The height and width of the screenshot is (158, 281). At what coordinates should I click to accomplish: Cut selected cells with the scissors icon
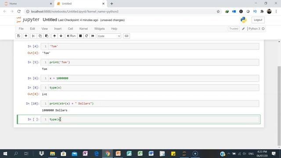(33, 36)
